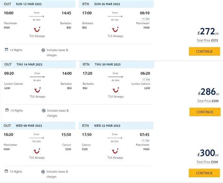
Task: Select OUT SUN 12 MAR 2023 header
Action: click(x=38, y=4)
